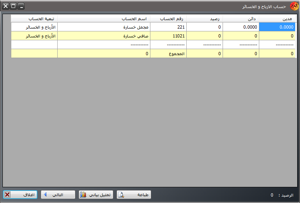Click the رقم الحساب column header
Viewport: 300px width, 203px height.
[x=168, y=19]
